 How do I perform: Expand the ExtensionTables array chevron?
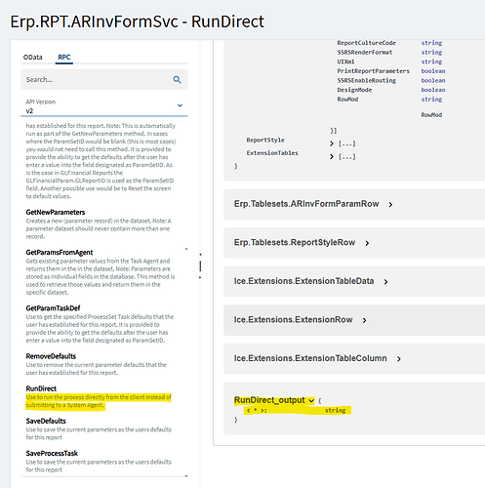(x=332, y=157)
